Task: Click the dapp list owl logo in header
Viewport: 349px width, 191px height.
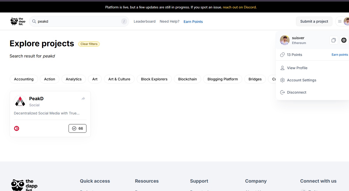Action: pyautogui.click(x=18, y=21)
